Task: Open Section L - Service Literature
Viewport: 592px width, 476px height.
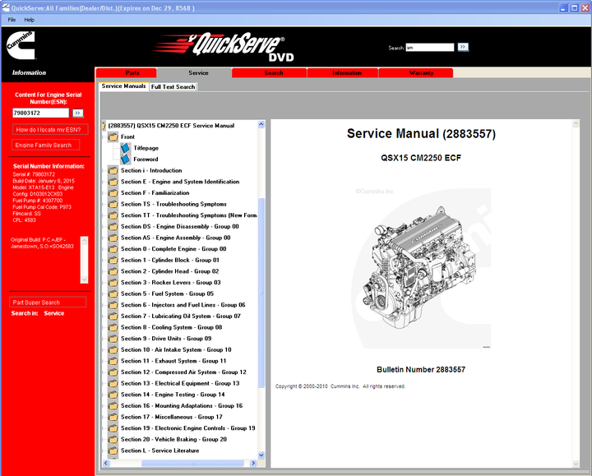Action: (160, 451)
